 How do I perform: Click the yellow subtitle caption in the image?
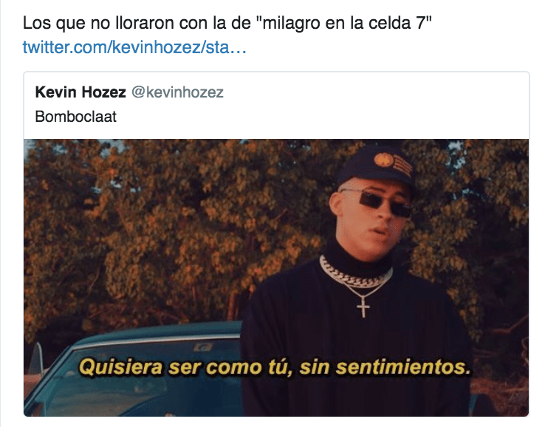pyautogui.click(x=275, y=367)
